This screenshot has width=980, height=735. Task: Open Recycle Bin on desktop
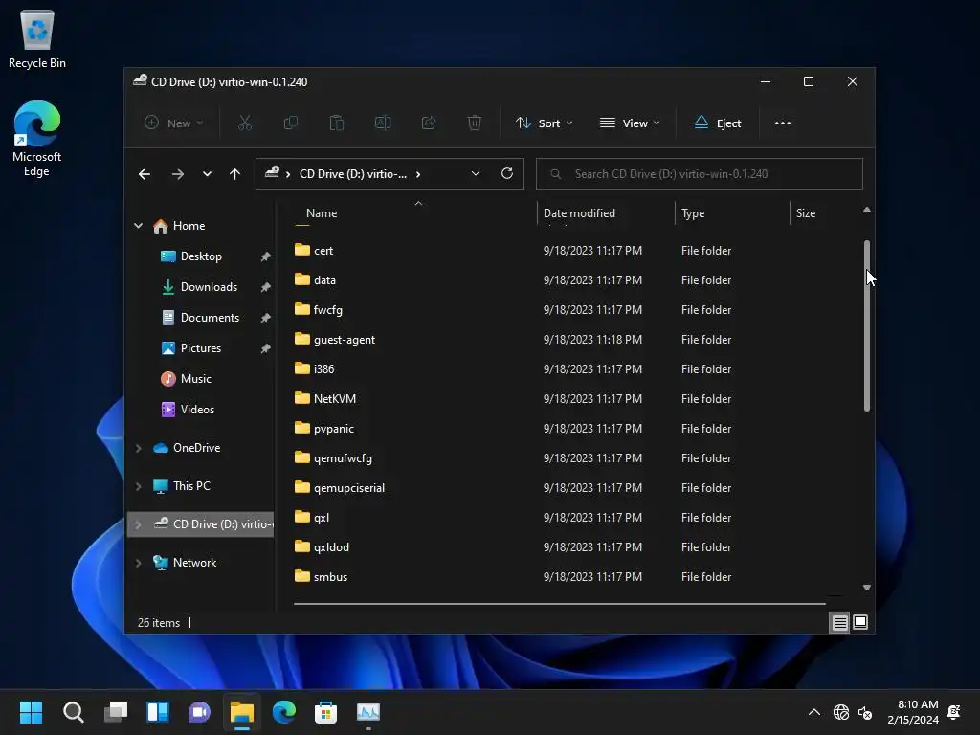point(37,39)
